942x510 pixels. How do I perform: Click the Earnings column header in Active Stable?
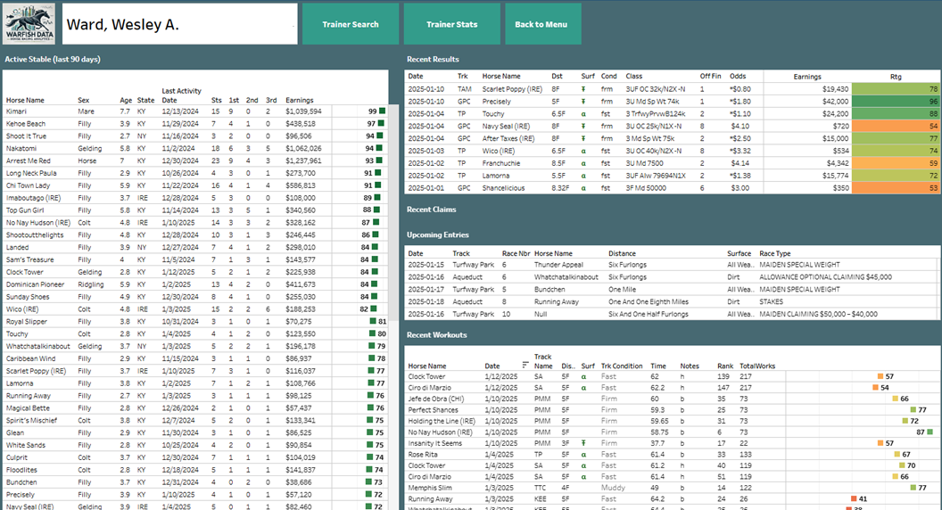(x=300, y=101)
